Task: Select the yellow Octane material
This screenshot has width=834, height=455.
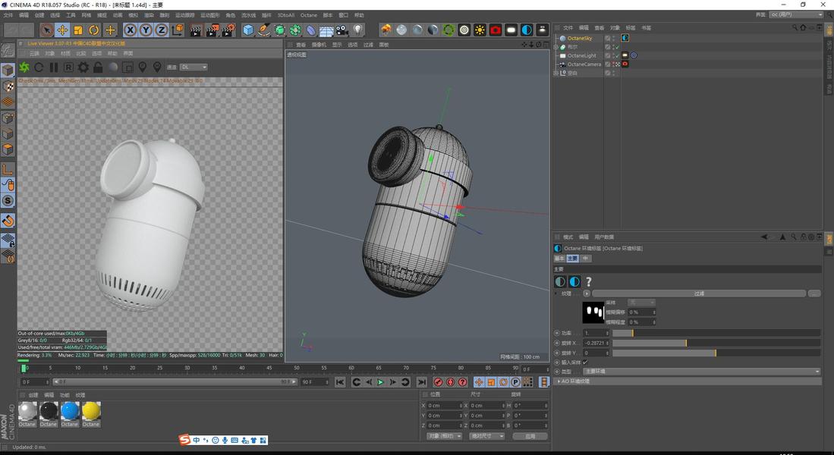Action: pyautogui.click(x=91, y=412)
